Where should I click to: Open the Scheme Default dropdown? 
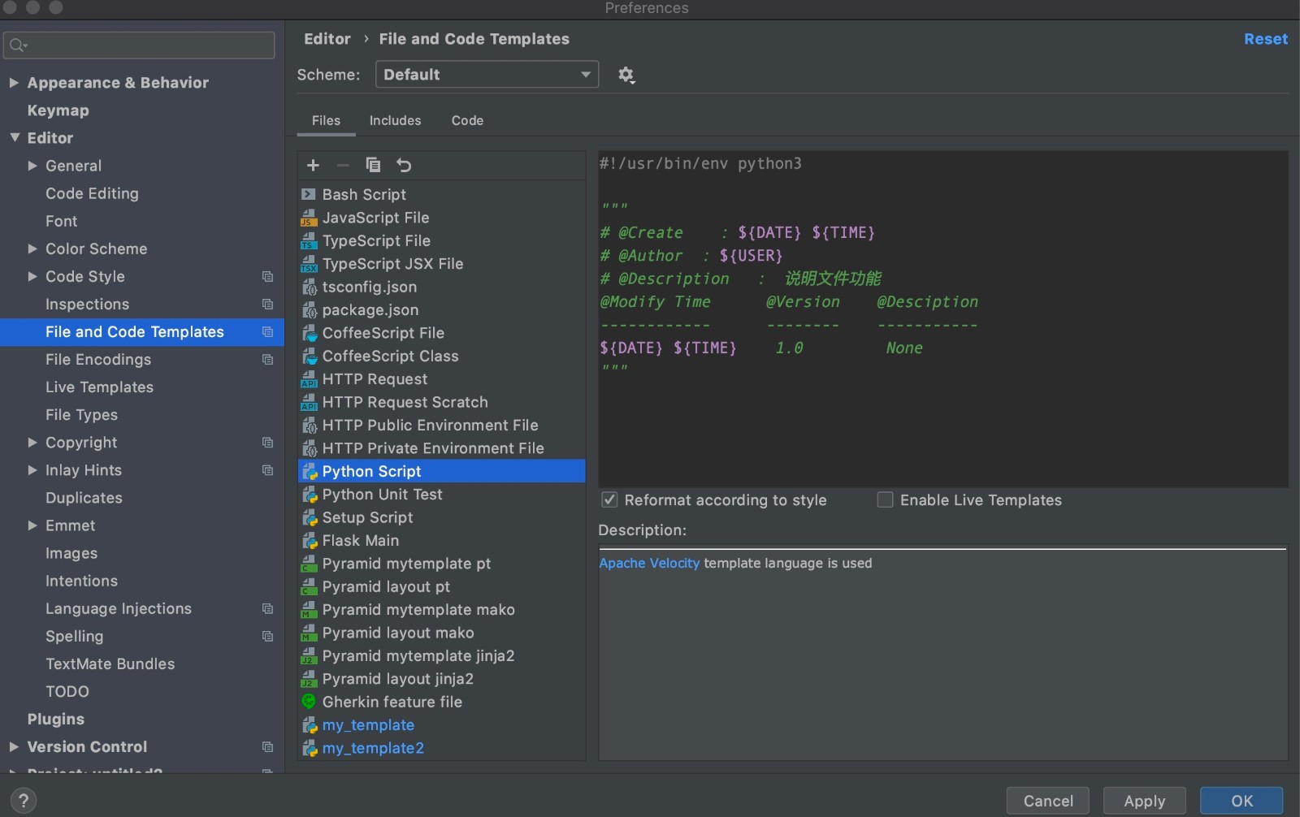coord(487,75)
